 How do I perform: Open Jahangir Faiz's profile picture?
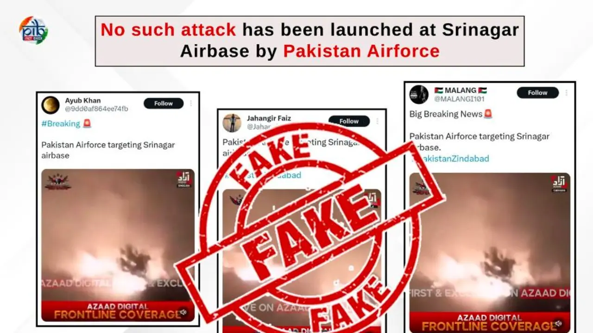pos(232,123)
